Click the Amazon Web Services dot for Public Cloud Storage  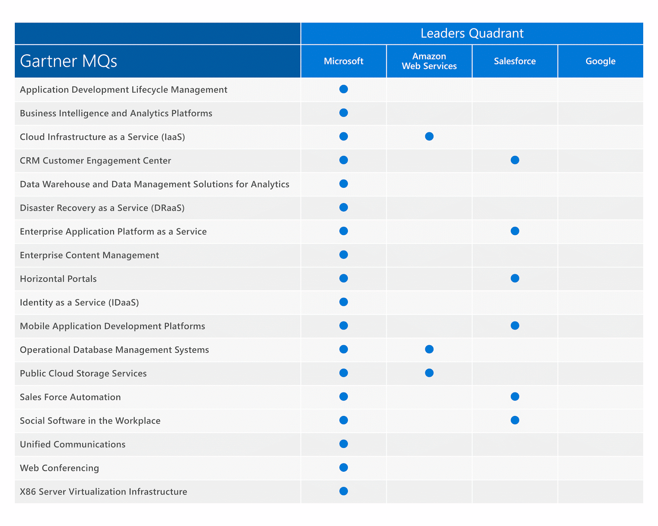(429, 373)
